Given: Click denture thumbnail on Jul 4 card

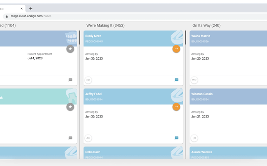Looking at the screenshot, I should 71,38.
